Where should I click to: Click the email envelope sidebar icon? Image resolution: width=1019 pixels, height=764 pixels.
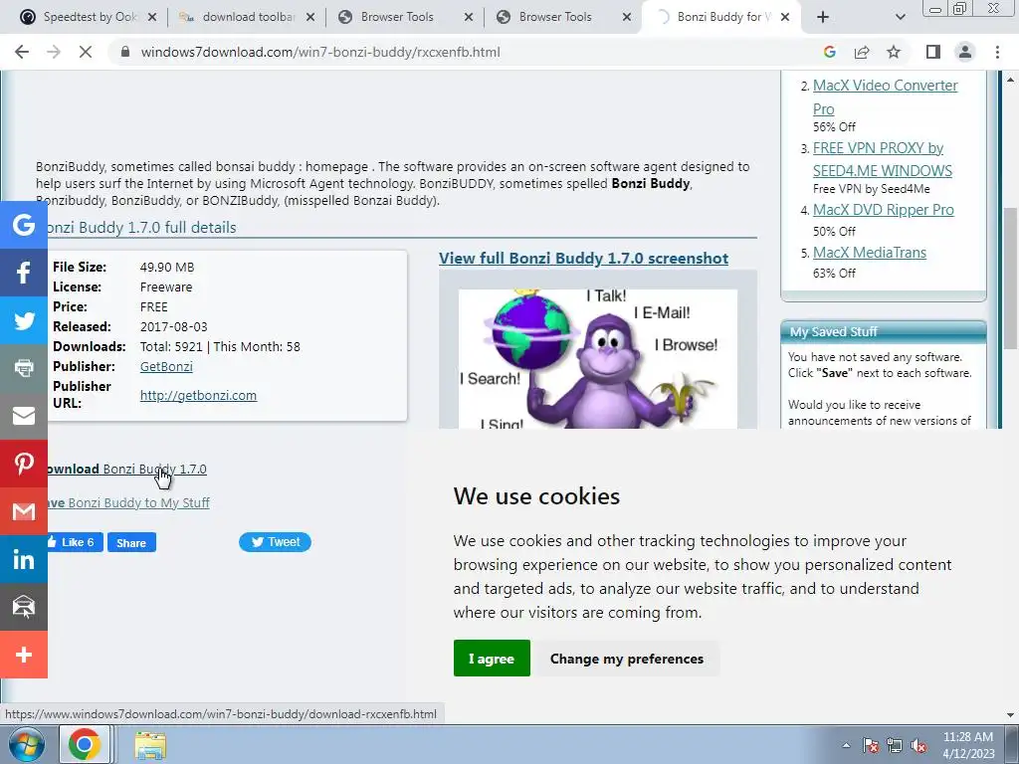pyautogui.click(x=24, y=416)
